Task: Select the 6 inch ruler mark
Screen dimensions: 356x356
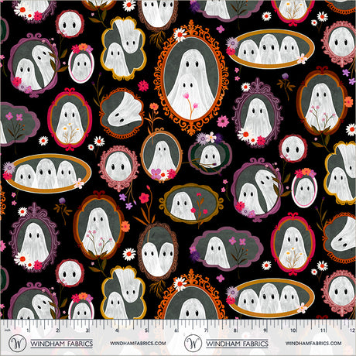Action: (176, 330)
